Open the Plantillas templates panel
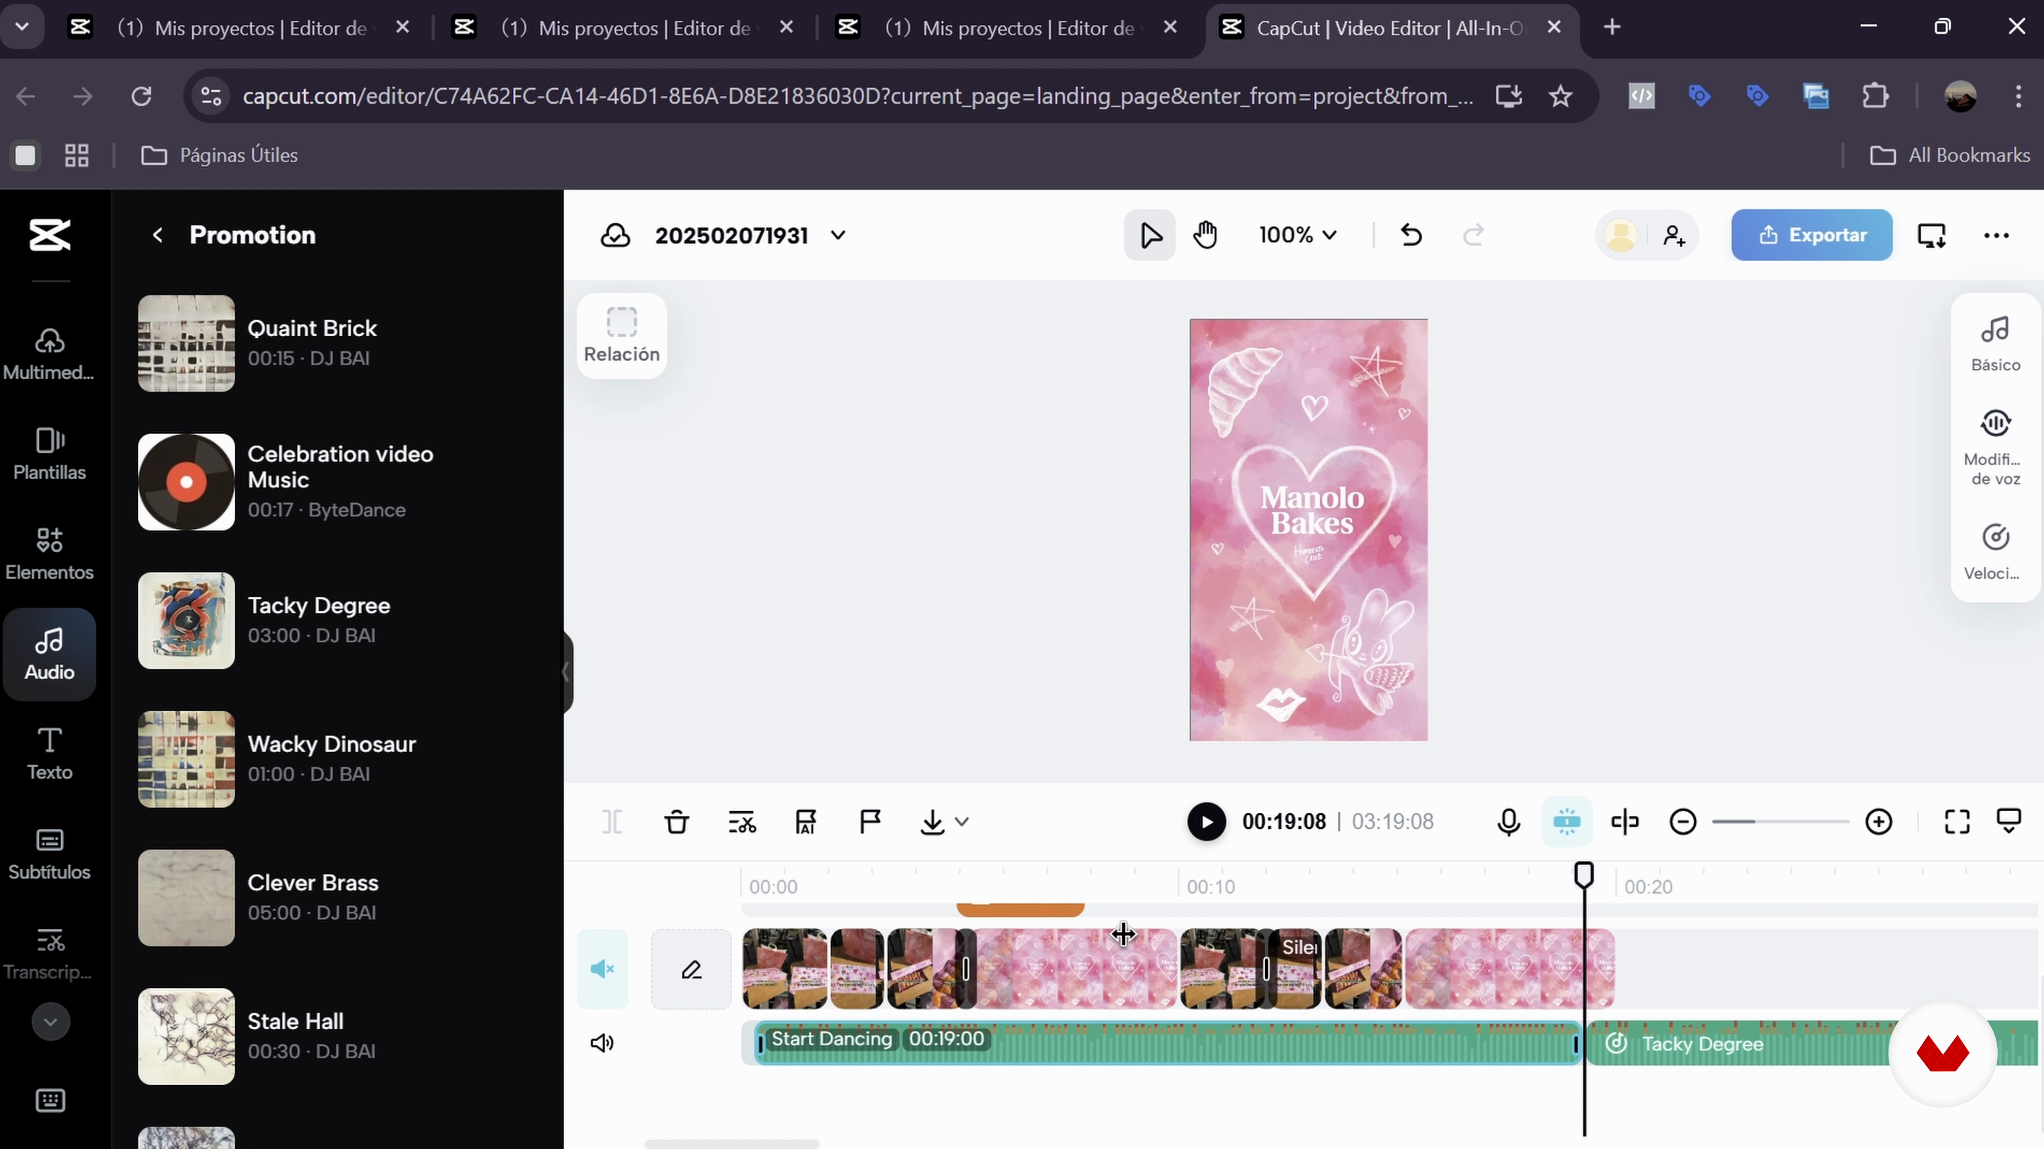Screen dimensions: 2044x1149 pyautogui.click(x=49, y=454)
